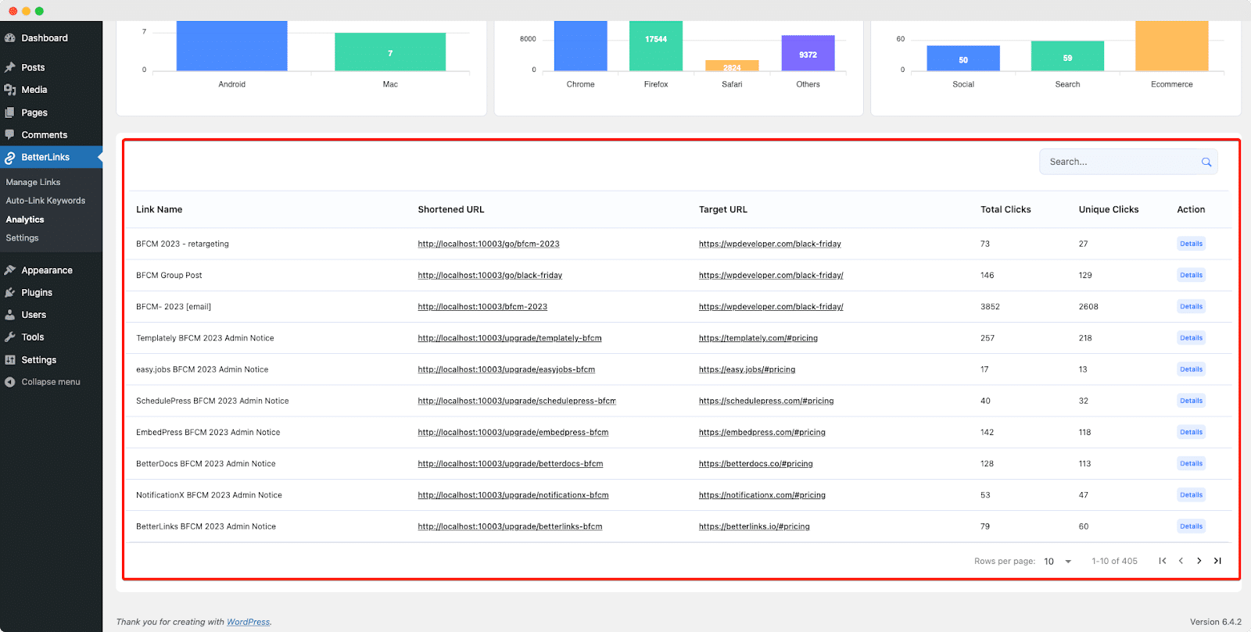This screenshot has width=1251, height=632.
Task: Go to first page of table
Action: coord(1163,561)
